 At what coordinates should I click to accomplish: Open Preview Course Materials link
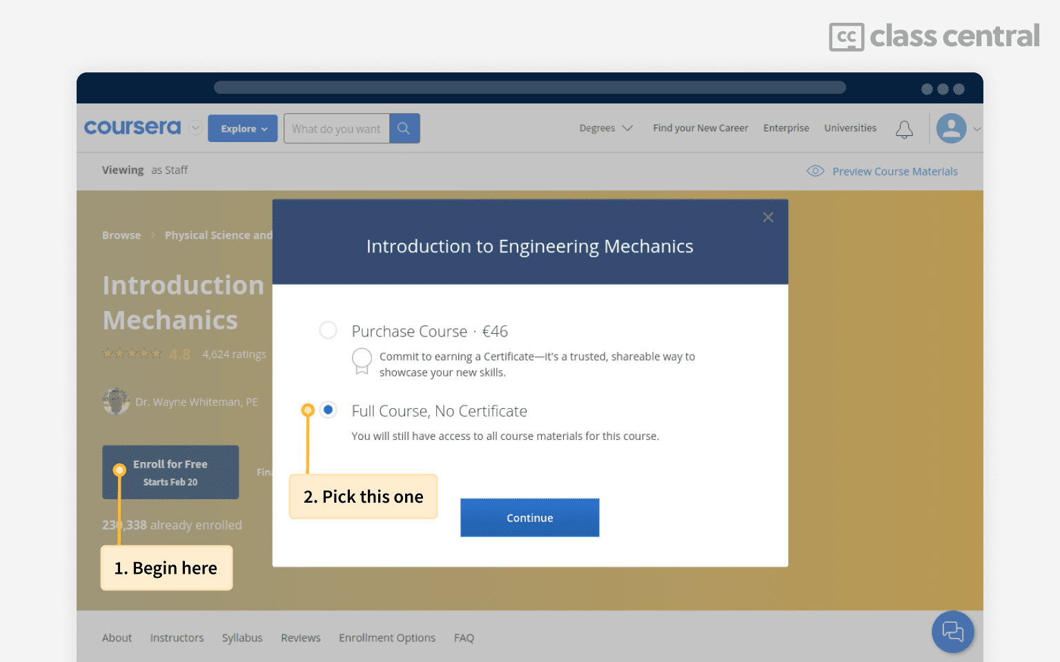click(894, 172)
